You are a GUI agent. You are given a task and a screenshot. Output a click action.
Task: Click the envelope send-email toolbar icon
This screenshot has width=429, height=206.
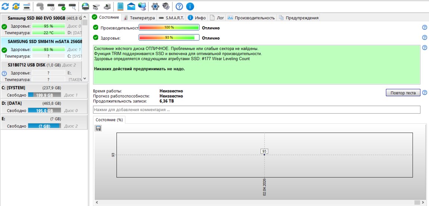131,6
